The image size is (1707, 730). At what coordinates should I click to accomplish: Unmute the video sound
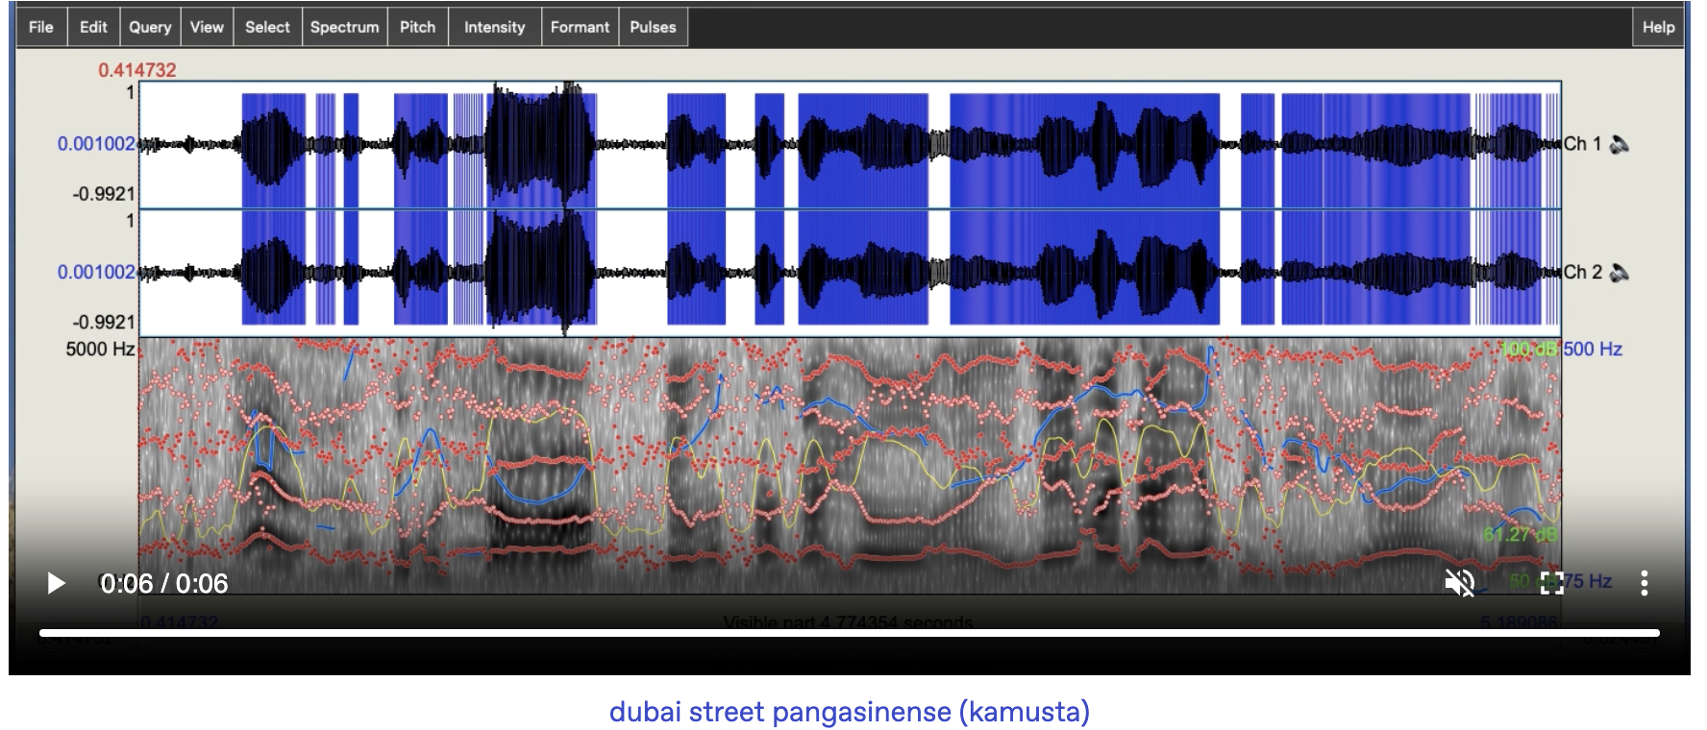[x=1459, y=583]
